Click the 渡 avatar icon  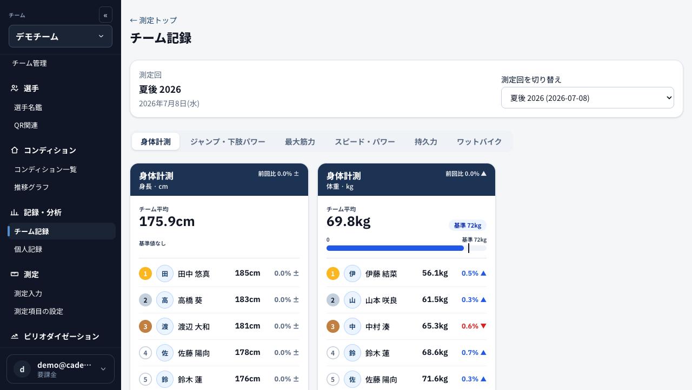pos(165,326)
